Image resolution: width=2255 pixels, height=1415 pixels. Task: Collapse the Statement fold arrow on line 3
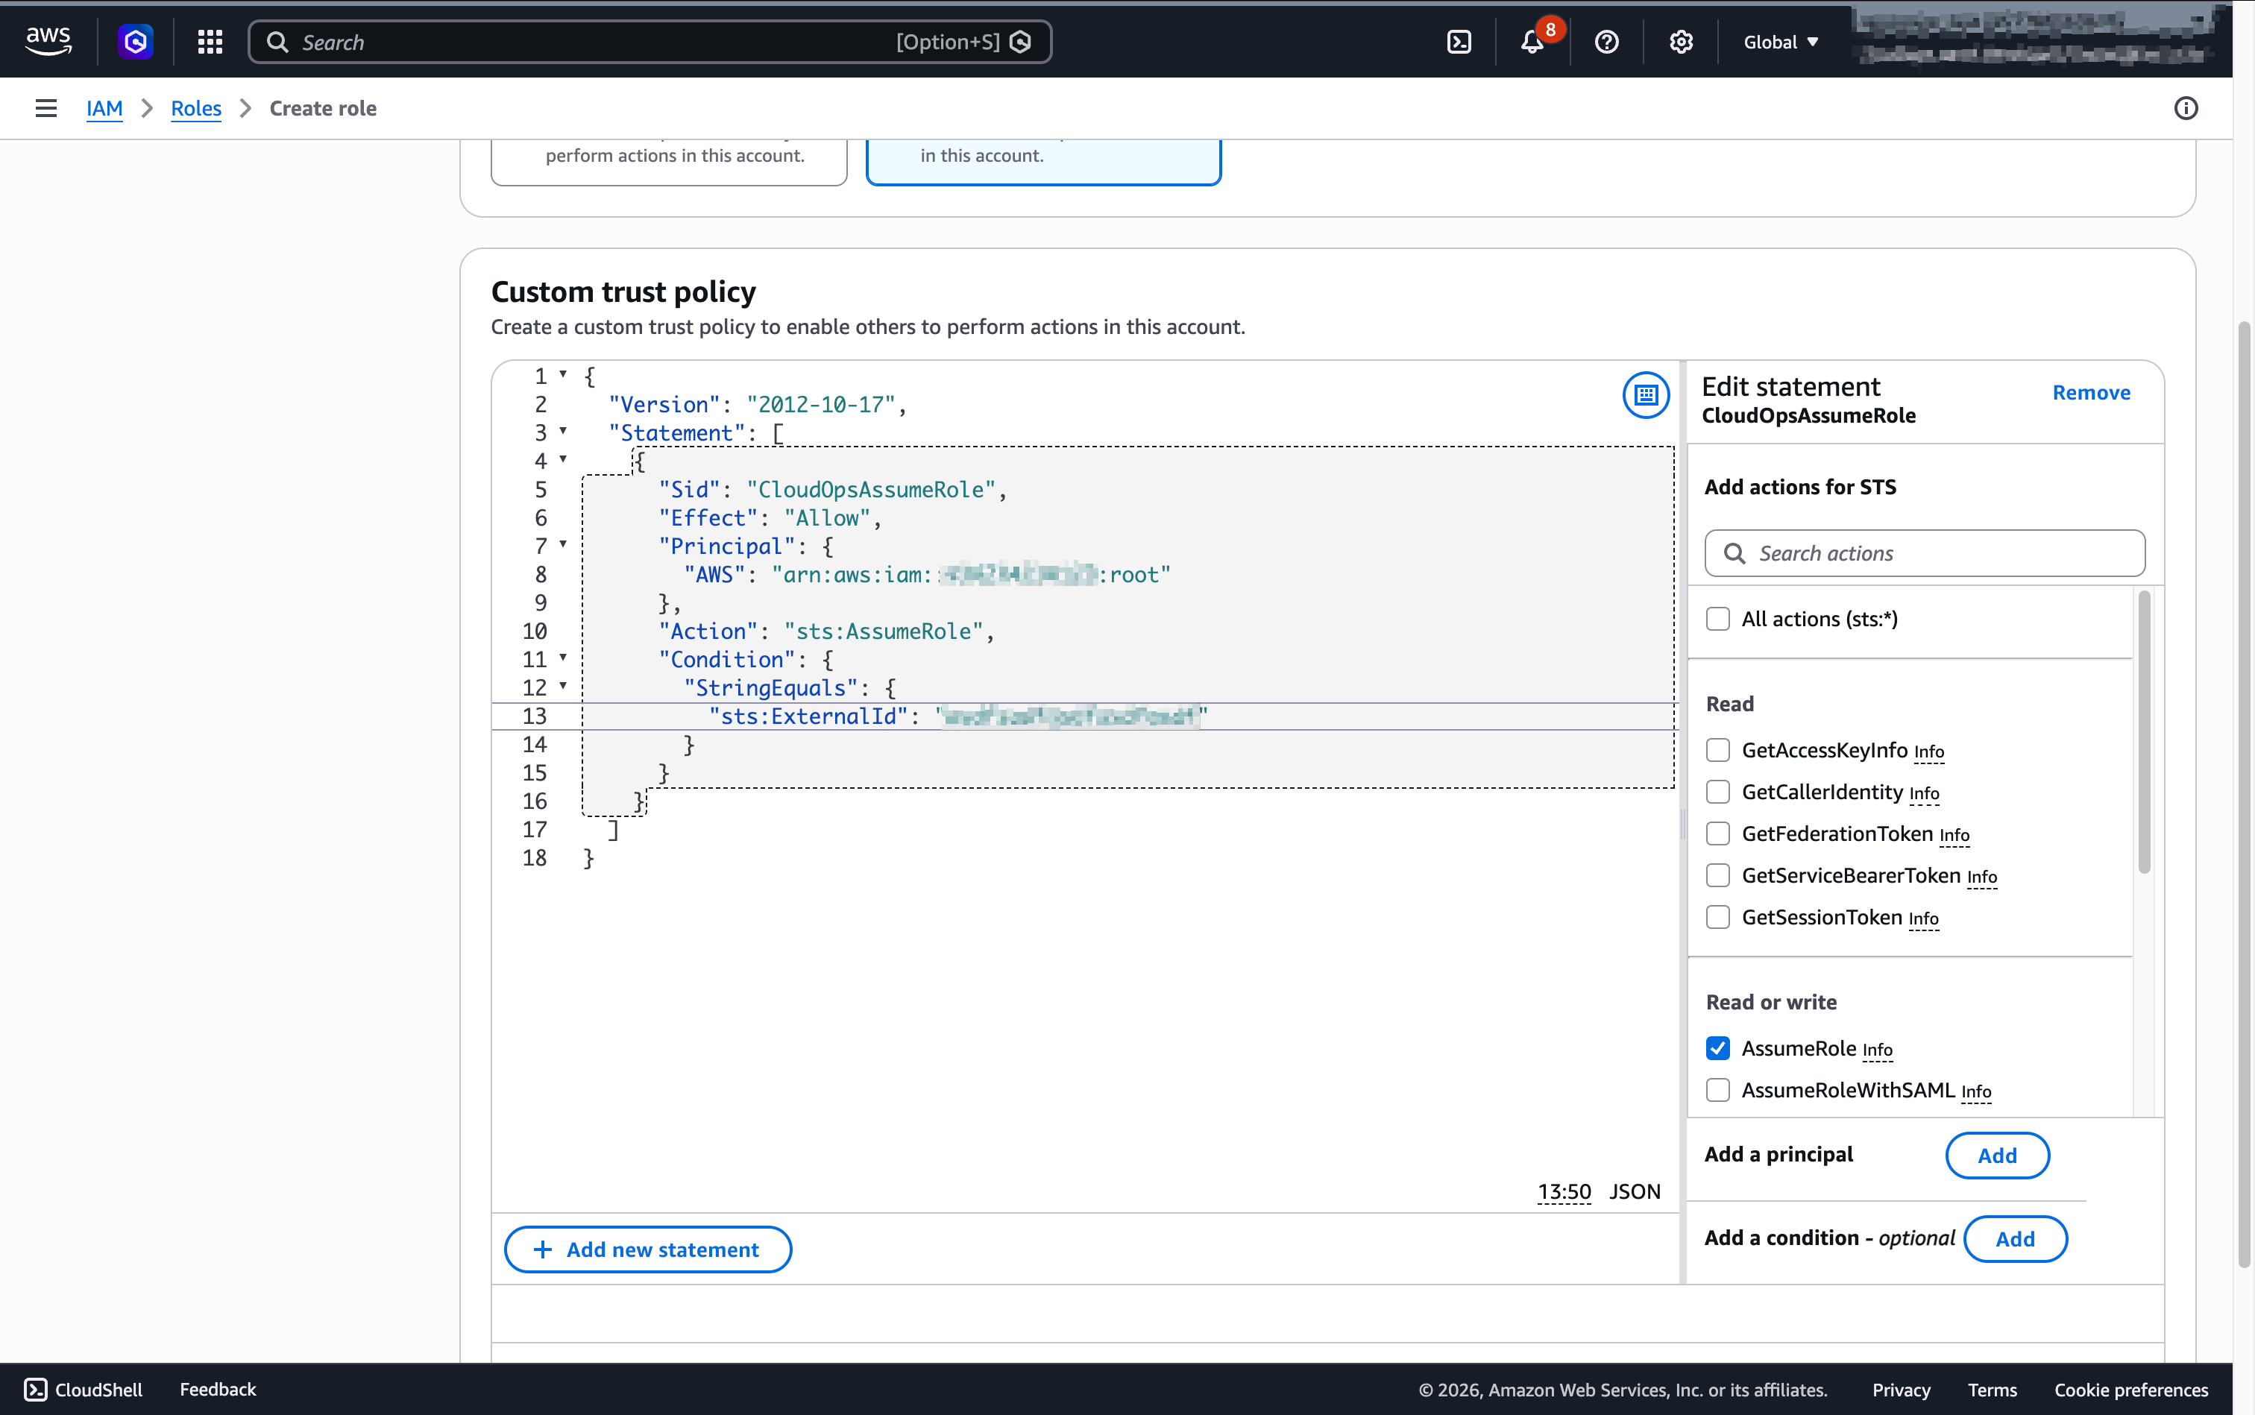[x=562, y=430]
